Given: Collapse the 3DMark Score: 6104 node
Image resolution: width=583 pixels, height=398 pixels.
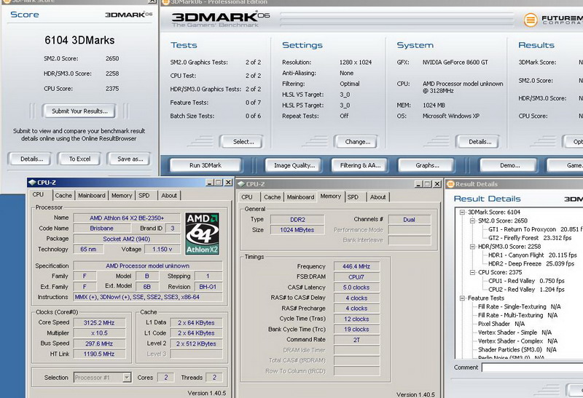Looking at the screenshot, I should pyautogui.click(x=463, y=212).
